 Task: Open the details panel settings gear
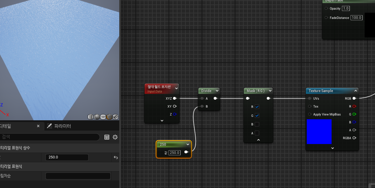(x=115, y=137)
